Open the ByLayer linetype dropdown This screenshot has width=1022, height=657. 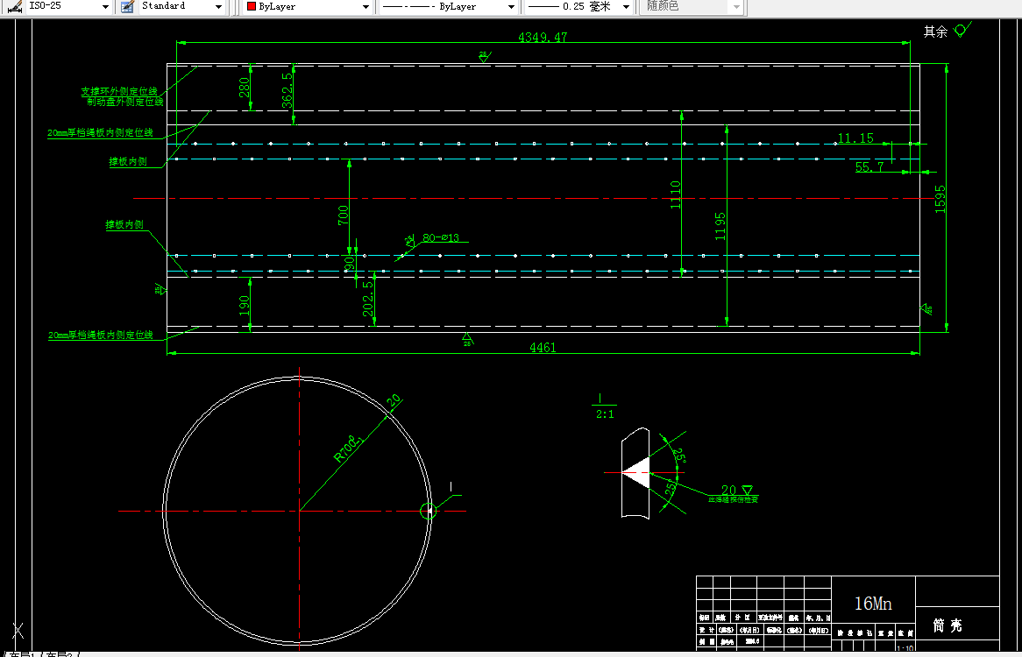(x=511, y=6)
